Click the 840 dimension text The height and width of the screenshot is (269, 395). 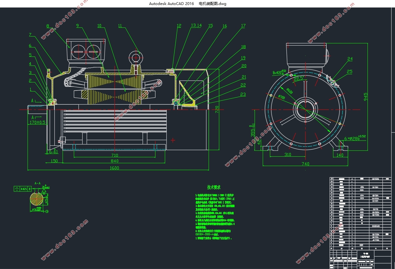pyautogui.click(x=114, y=161)
